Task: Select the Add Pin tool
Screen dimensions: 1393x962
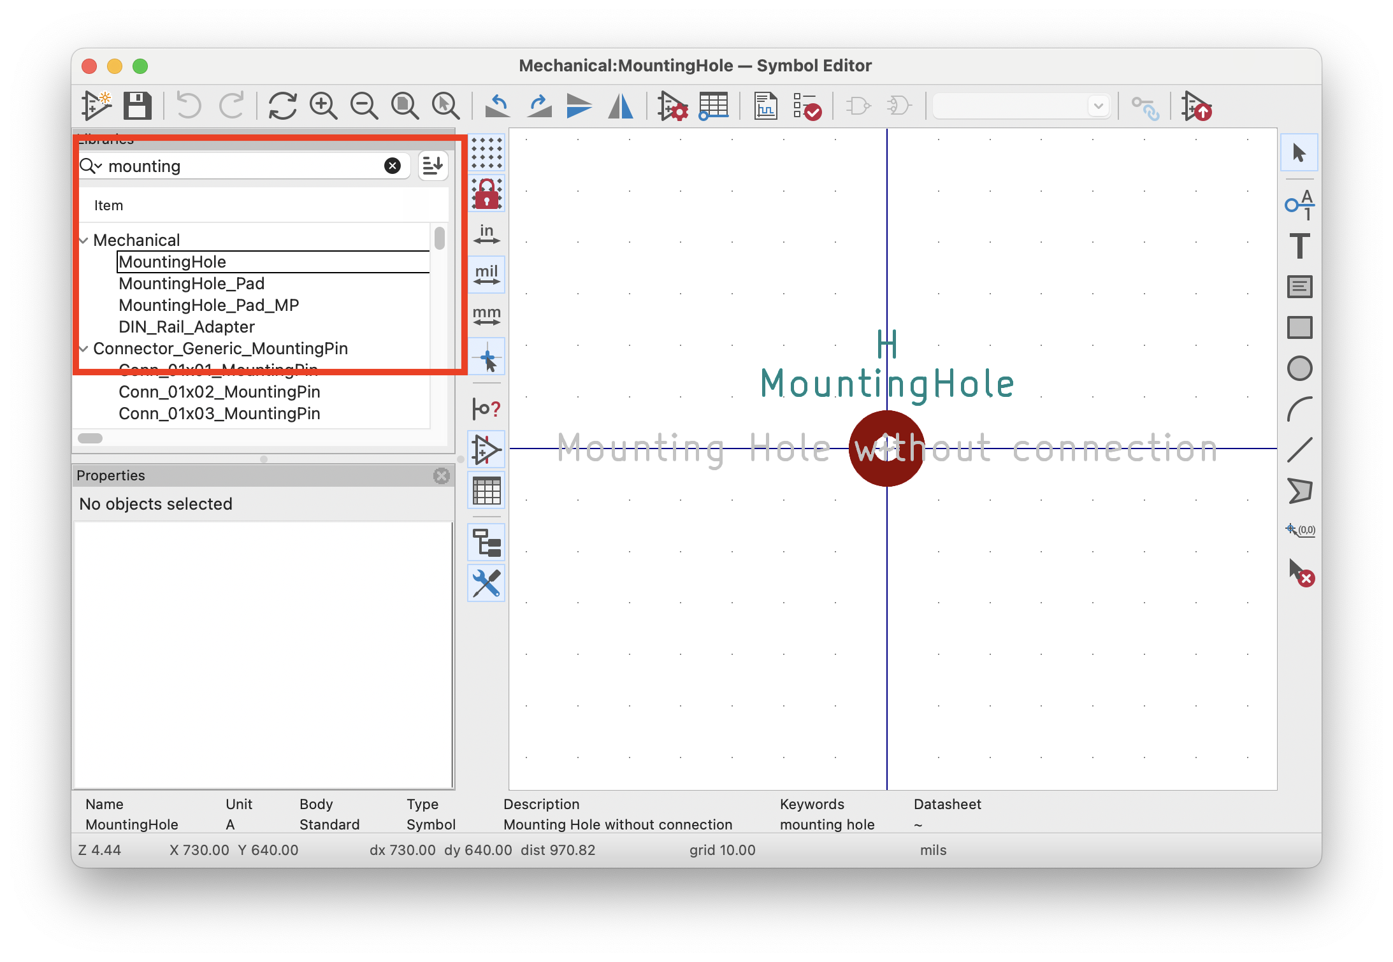Action: (1299, 205)
